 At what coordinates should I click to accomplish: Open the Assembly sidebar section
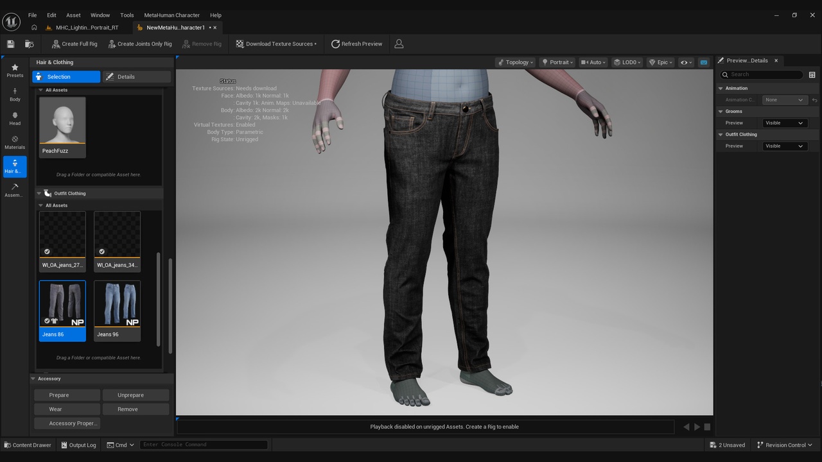click(15, 190)
